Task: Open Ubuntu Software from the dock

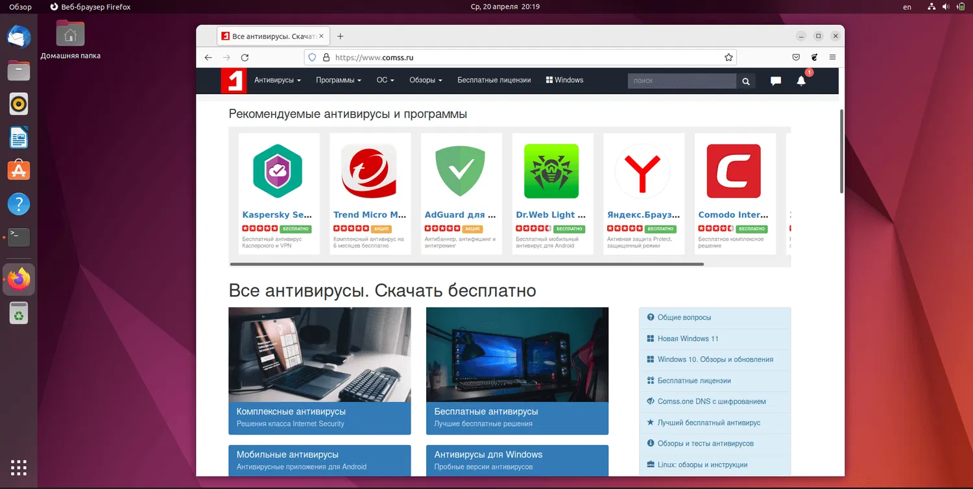Action: [19, 171]
